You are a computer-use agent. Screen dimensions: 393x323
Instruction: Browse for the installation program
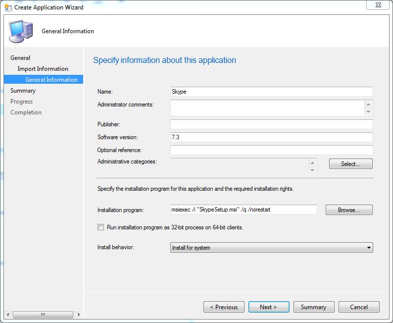(349, 210)
